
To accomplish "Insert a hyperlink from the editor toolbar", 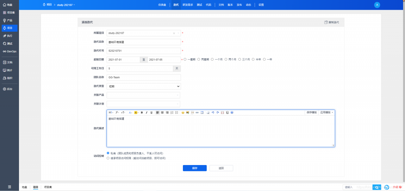I will pyautogui.click(x=197, y=112).
